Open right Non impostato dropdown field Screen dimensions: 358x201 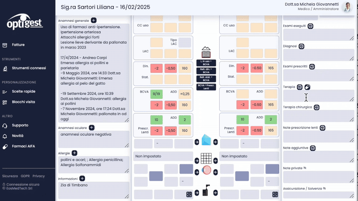coord(249,156)
